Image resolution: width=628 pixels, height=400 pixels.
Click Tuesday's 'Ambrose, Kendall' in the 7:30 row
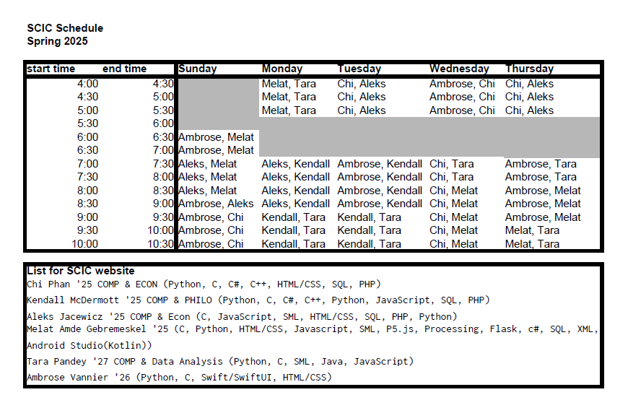(380, 177)
